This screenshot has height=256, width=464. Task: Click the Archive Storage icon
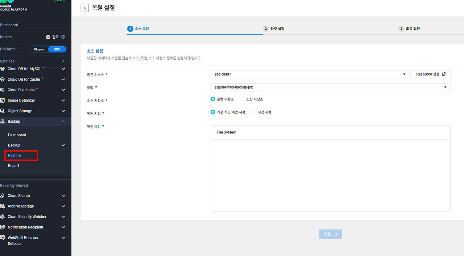pos(3,206)
